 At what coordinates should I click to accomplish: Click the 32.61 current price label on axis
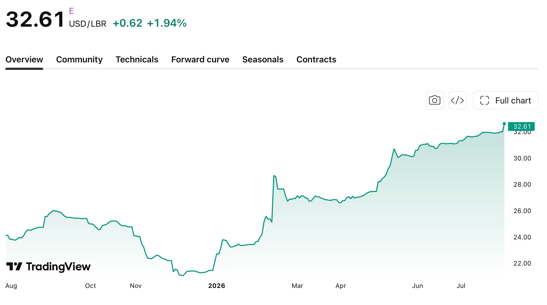click(521, 126)
